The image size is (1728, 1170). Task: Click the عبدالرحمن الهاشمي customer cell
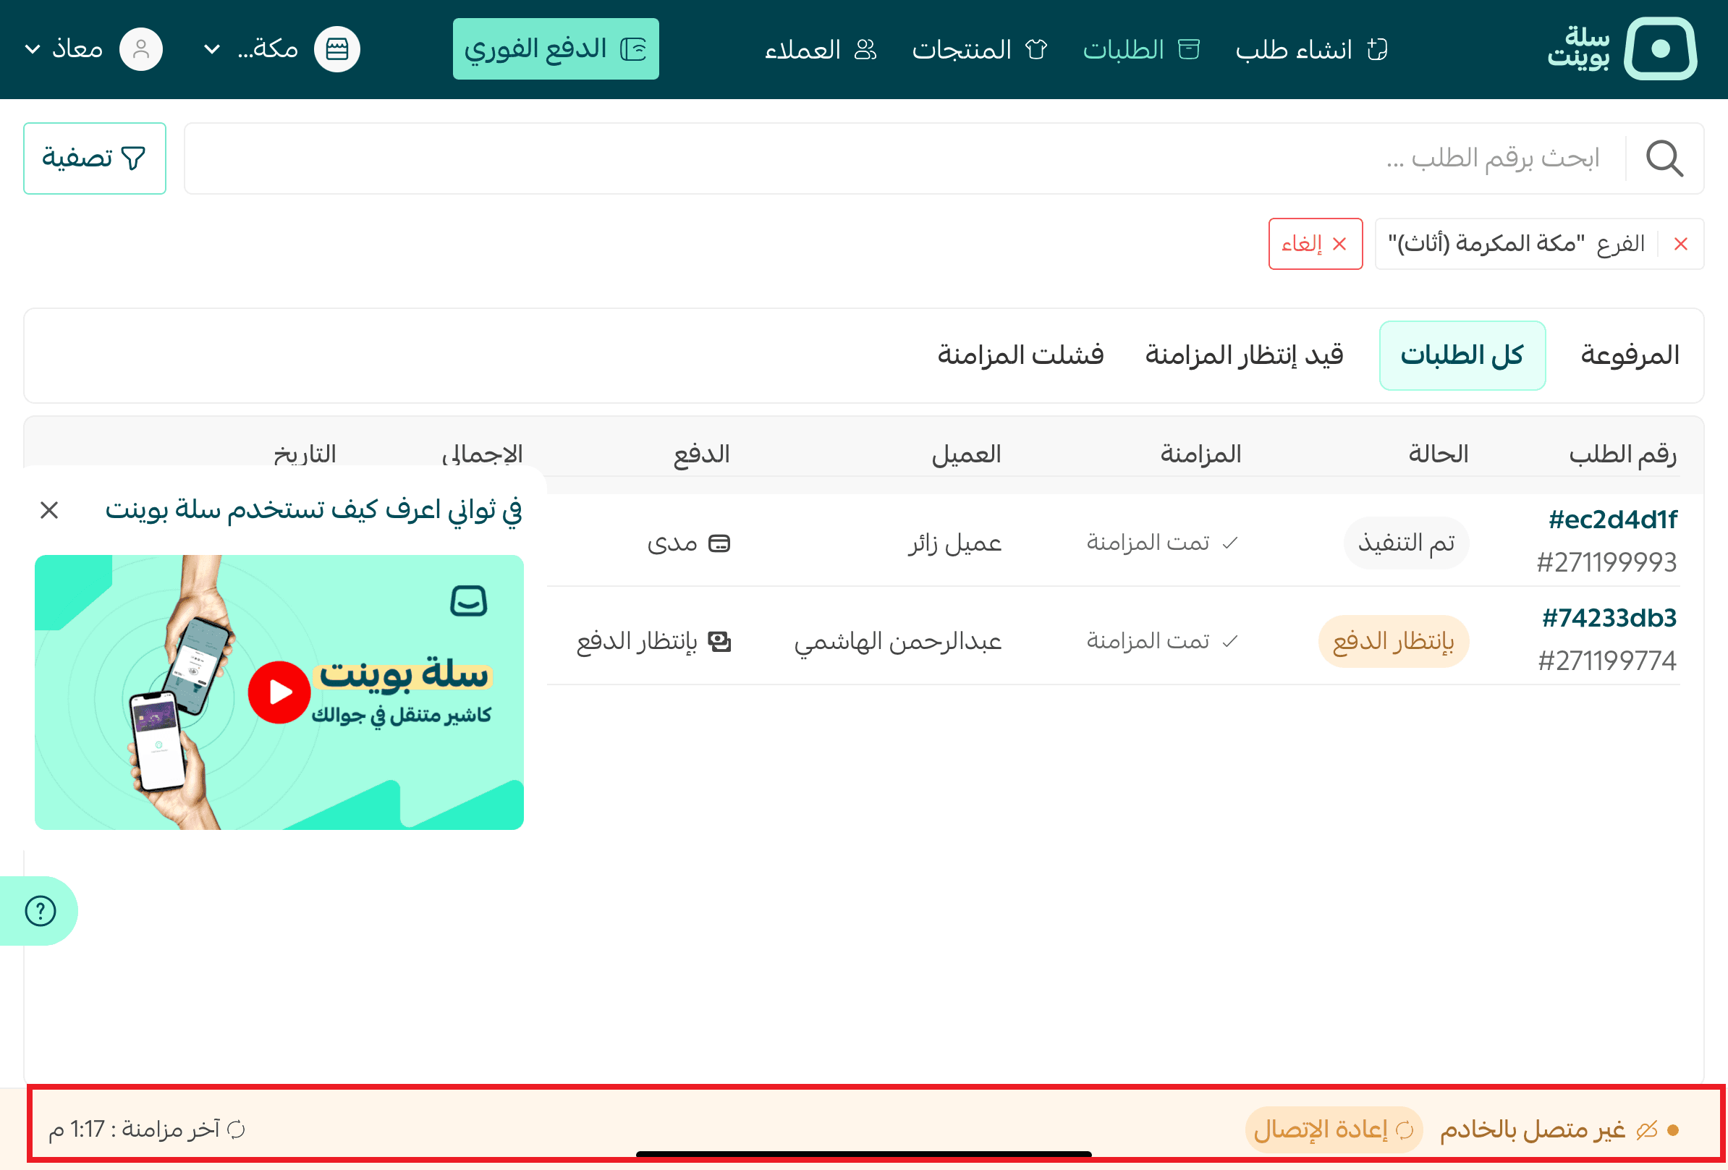coord(898,642)
